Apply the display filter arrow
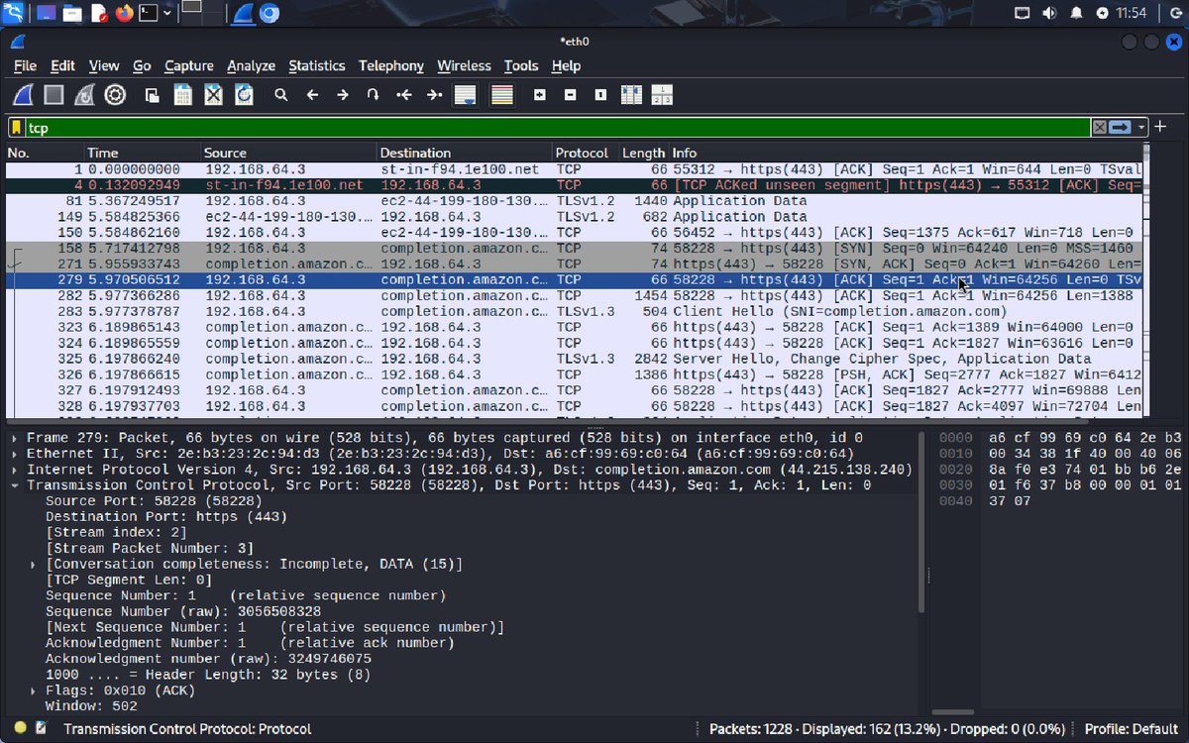The width and height of the screenshot is (1189, 743). [1120, 128]
